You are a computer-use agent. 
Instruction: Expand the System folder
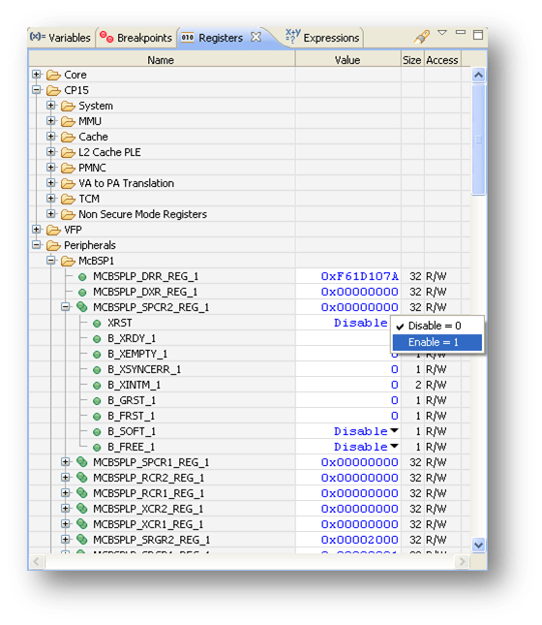(x=51, y=106)
